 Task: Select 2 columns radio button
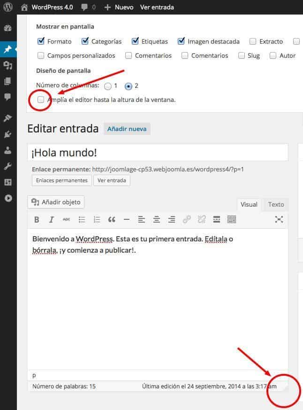click(128, 86)
